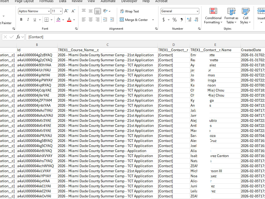The height and width of the screenshot is (199, 265).
Task: Click the Insert cells icon
Action: click(x=261, y=11)
